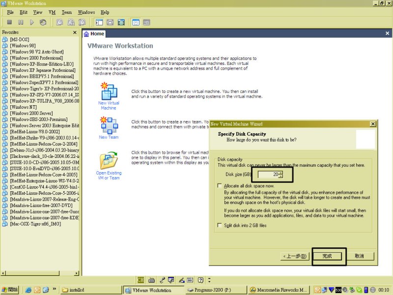Select [MS-DOS] in Favorites
The image size is (393, 295).
tap(19, 39)
